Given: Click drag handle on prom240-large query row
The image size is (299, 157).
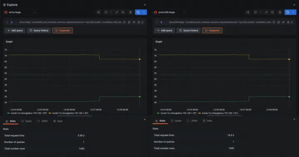Looking at the screenshot, I should [x=292, y=22].
